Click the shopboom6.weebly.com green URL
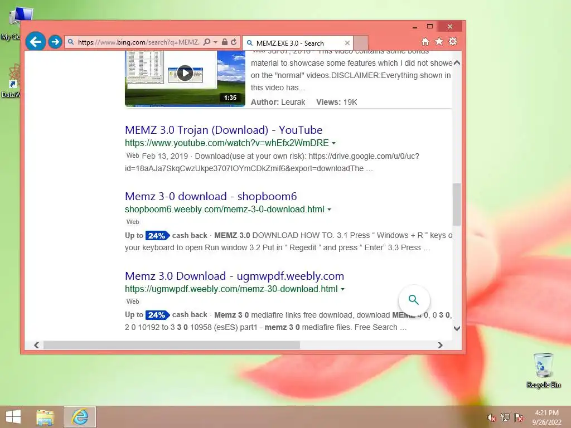This screenshot has height=428, width=571. coord(224,210)
